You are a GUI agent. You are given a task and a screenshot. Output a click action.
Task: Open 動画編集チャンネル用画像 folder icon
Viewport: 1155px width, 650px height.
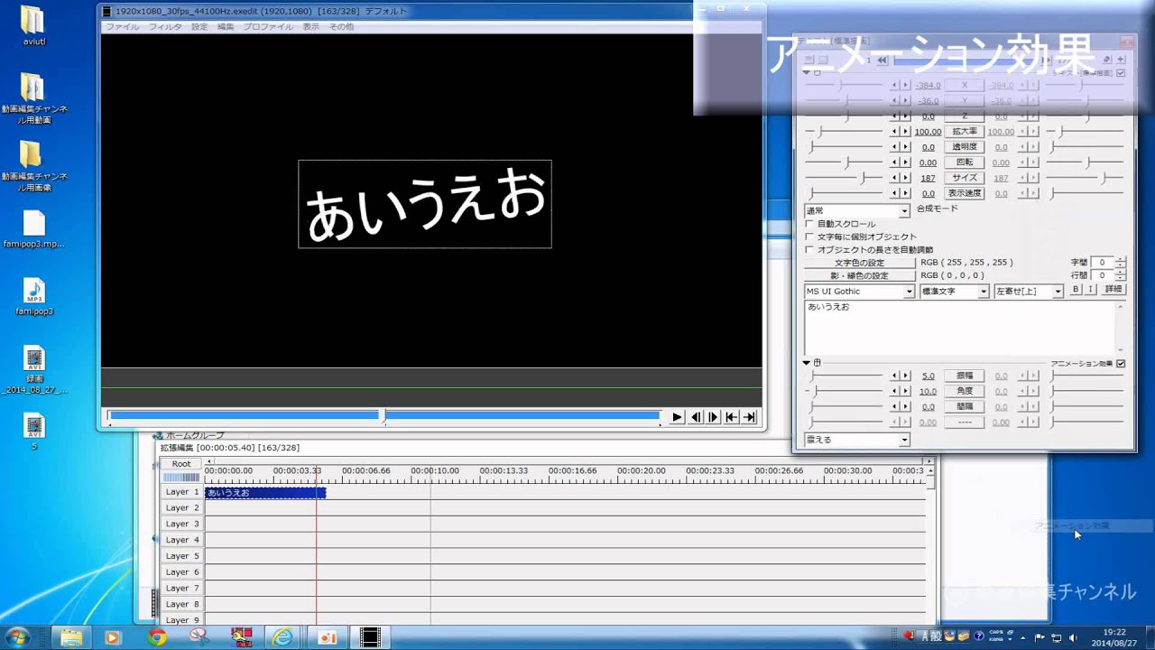point(33,167)
